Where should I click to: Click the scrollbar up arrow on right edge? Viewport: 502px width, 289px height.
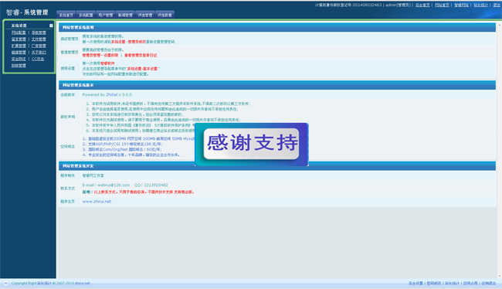point(499,25)
